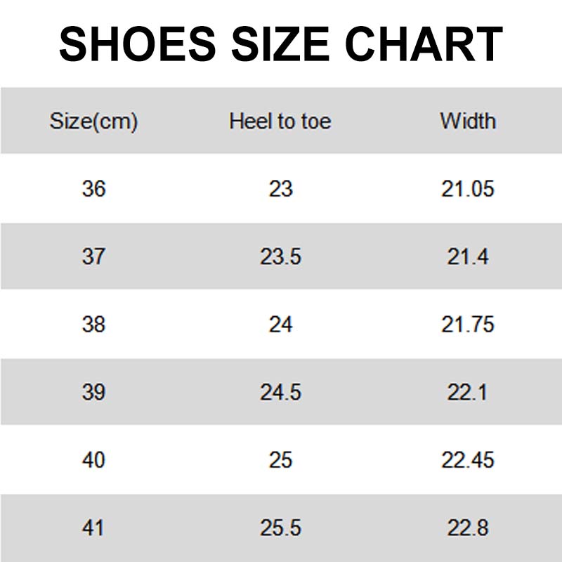
Task: Click size 38 in the size column
Action: click(x=93, y=324)
